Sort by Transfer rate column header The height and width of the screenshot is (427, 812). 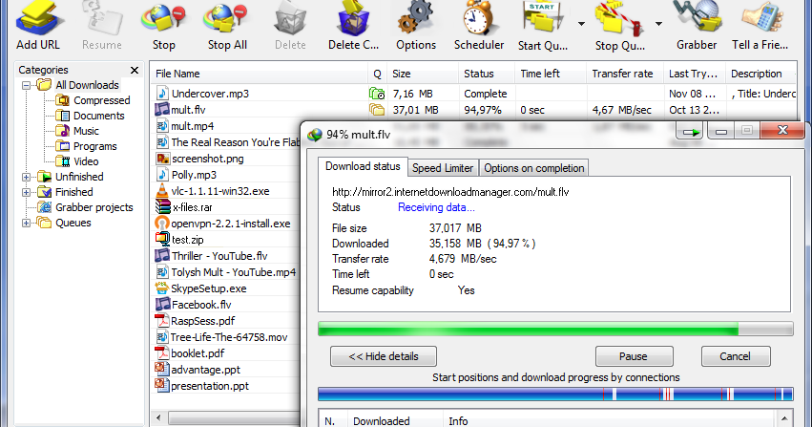pyautogui.click(x=625, y=74)
